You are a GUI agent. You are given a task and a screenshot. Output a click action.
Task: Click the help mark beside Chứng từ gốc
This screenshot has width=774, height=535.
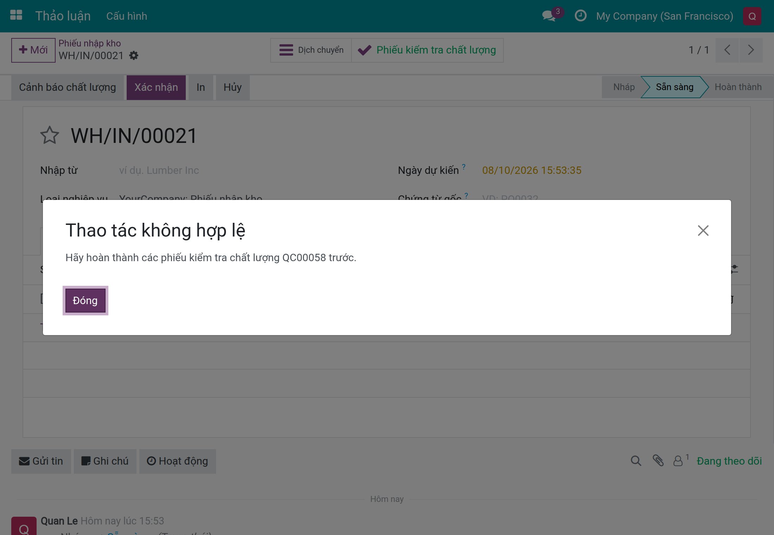pos(466,195)
